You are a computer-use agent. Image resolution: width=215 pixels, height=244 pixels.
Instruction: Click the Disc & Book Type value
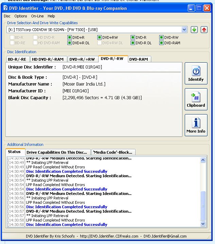click(x=80, y=77)
